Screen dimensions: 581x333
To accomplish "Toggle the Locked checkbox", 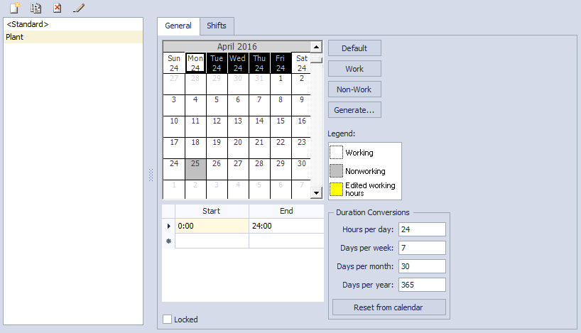I will pos(168,320).
